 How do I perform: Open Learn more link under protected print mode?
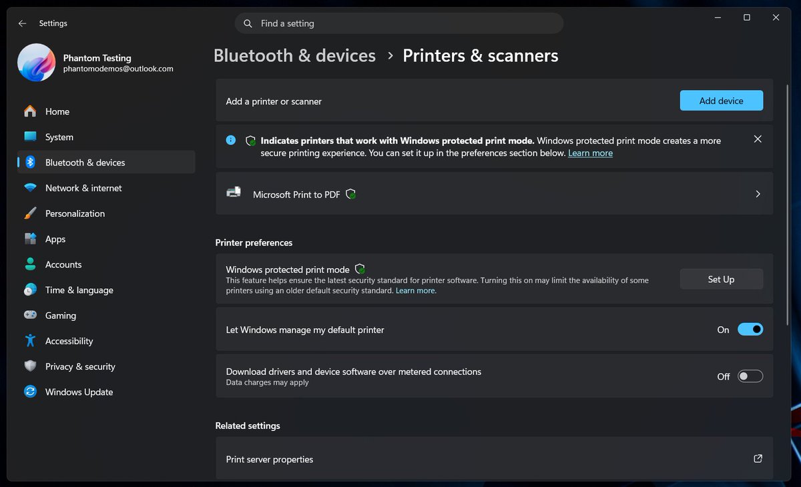415,291
